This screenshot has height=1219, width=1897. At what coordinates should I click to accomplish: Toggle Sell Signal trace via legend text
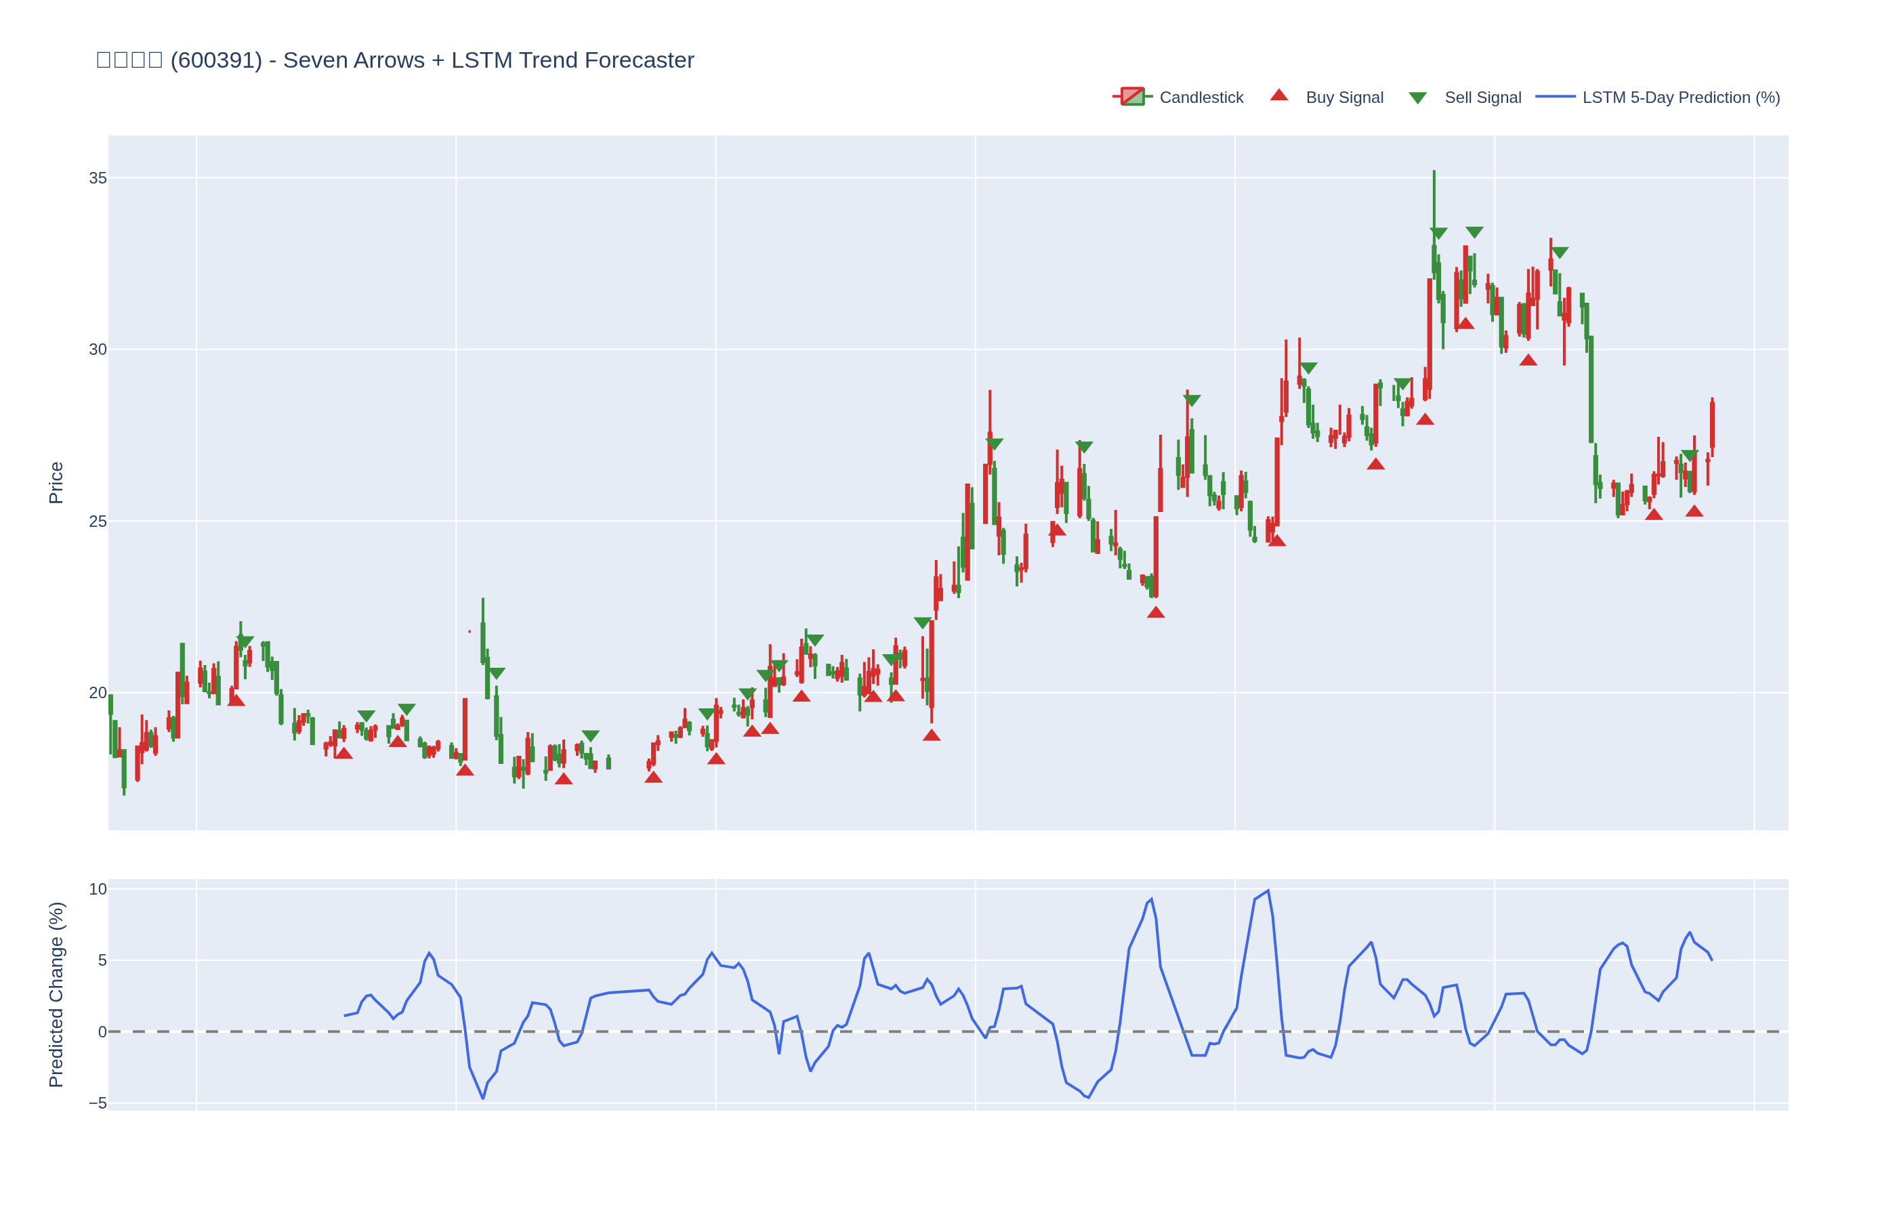tap(1483, 98)
